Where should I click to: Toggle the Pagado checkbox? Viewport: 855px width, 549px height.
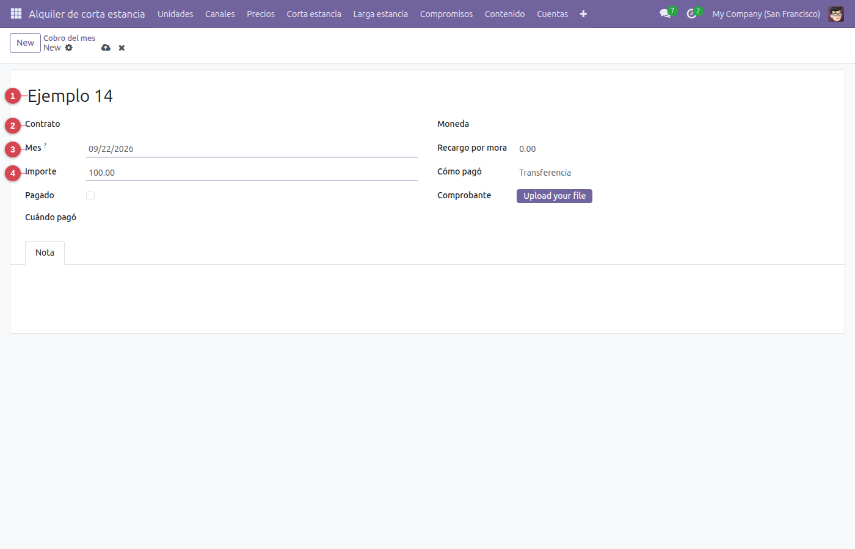point(90,195)
